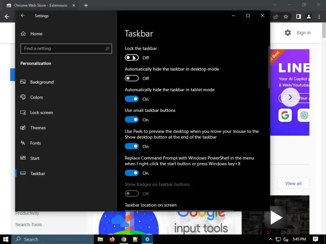Click the ChatGPT icon in banner
This screenshot has width=326, height=244.
(x=303, y=115)
